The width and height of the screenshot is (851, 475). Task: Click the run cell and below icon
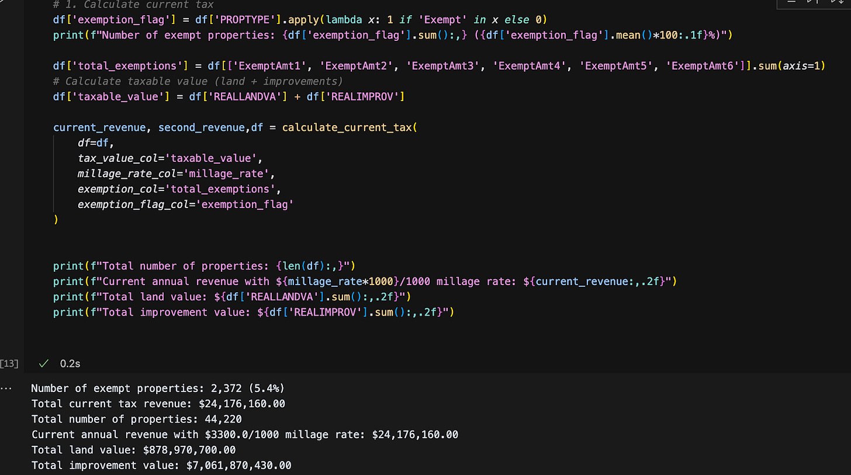[x=836, y=2]
